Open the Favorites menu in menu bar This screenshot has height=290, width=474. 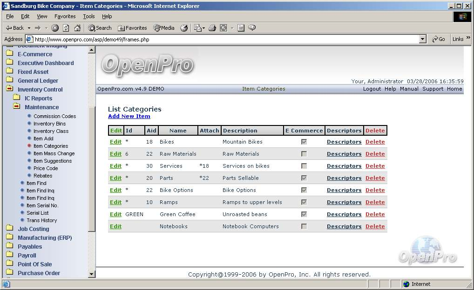pyautogui.click(x=65, y=16)
